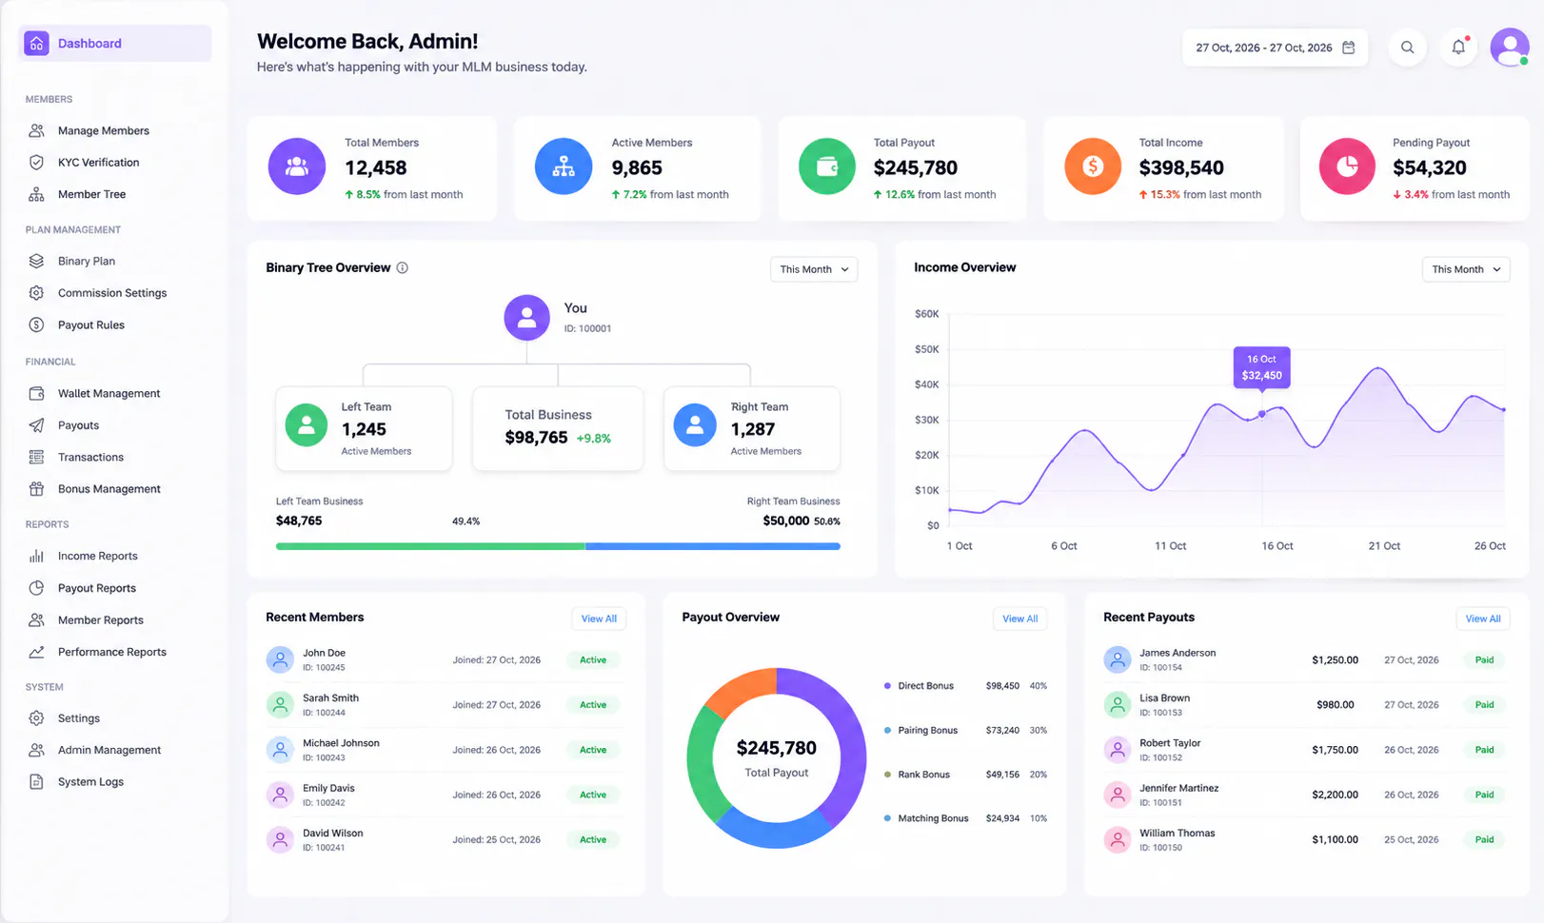Click the purple Total Members icon
1544x923 pixels.
[x=297, y=167]
